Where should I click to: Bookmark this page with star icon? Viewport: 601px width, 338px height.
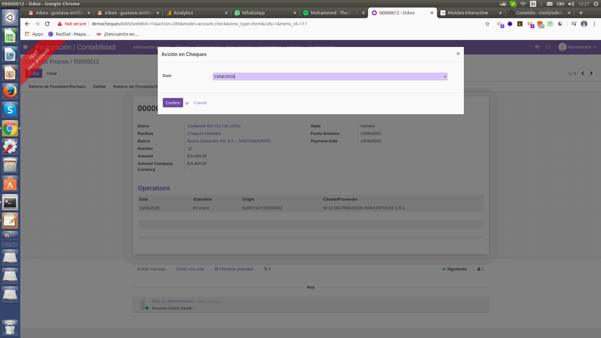click(x=487, y=24)
